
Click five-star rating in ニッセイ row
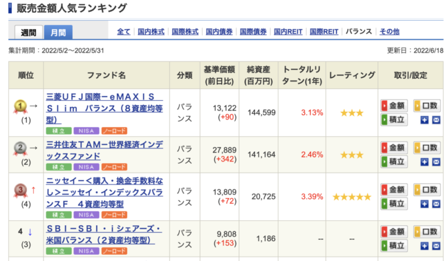pos(352,197)
